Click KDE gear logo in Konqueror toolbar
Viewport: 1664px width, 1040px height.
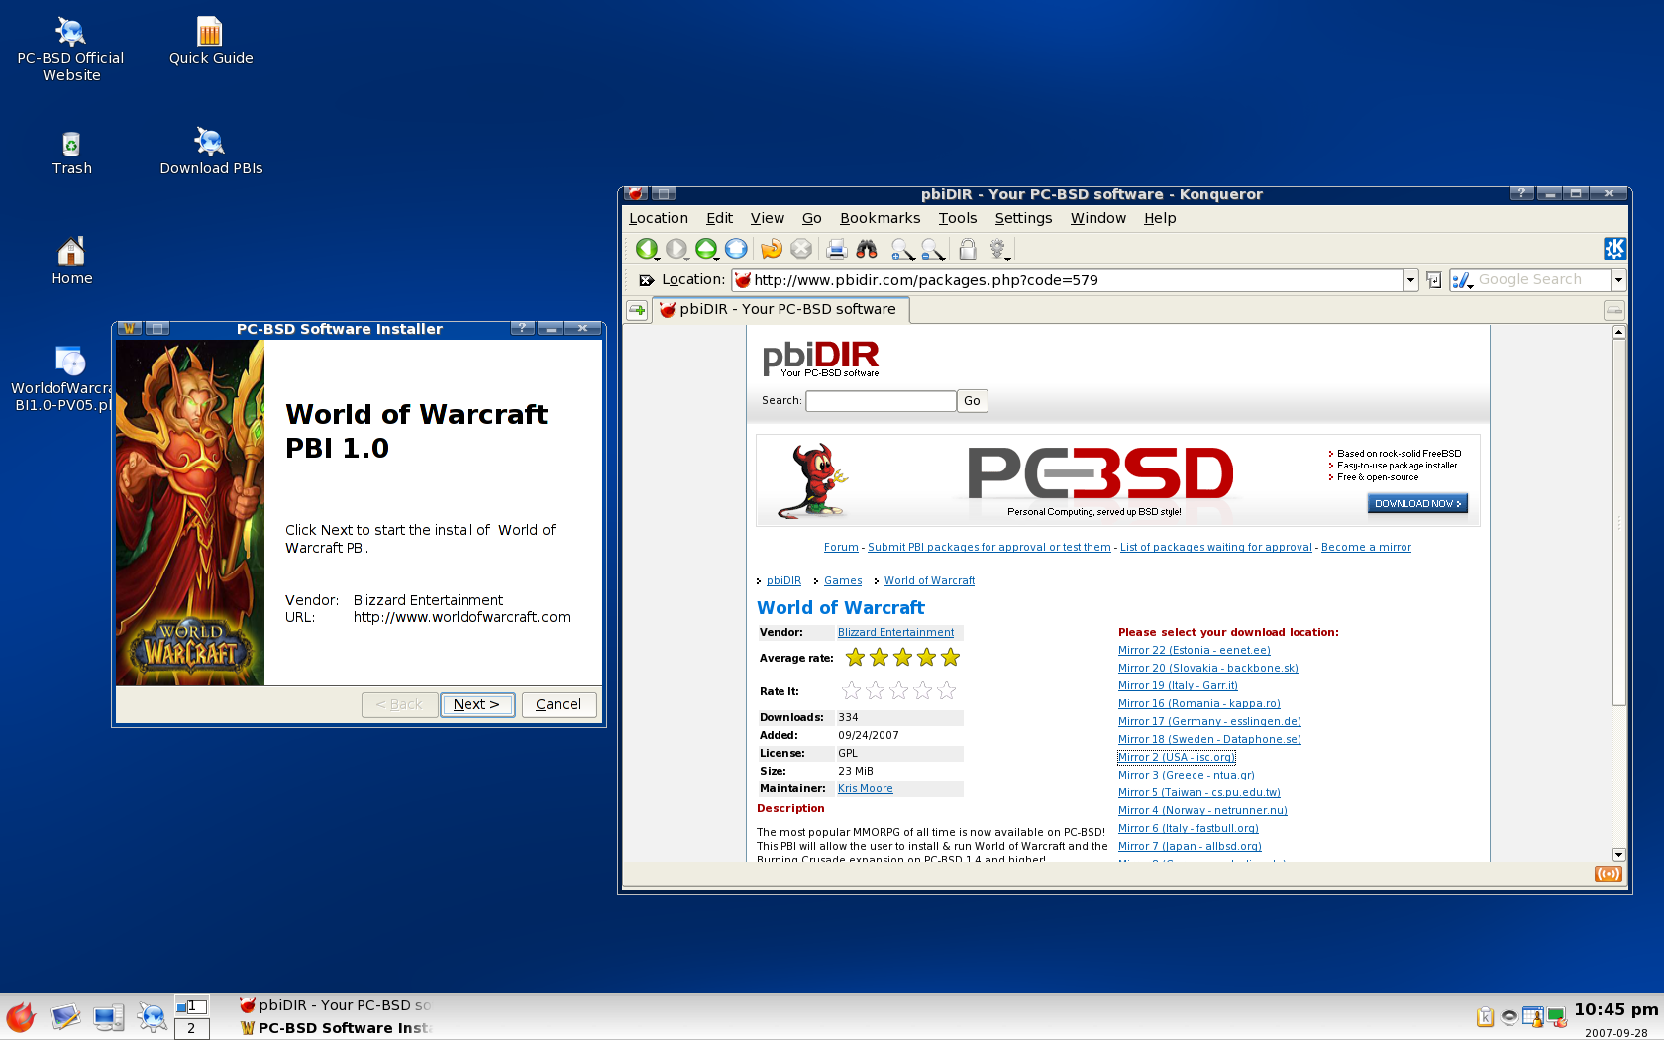click(x=1614, y=249)
